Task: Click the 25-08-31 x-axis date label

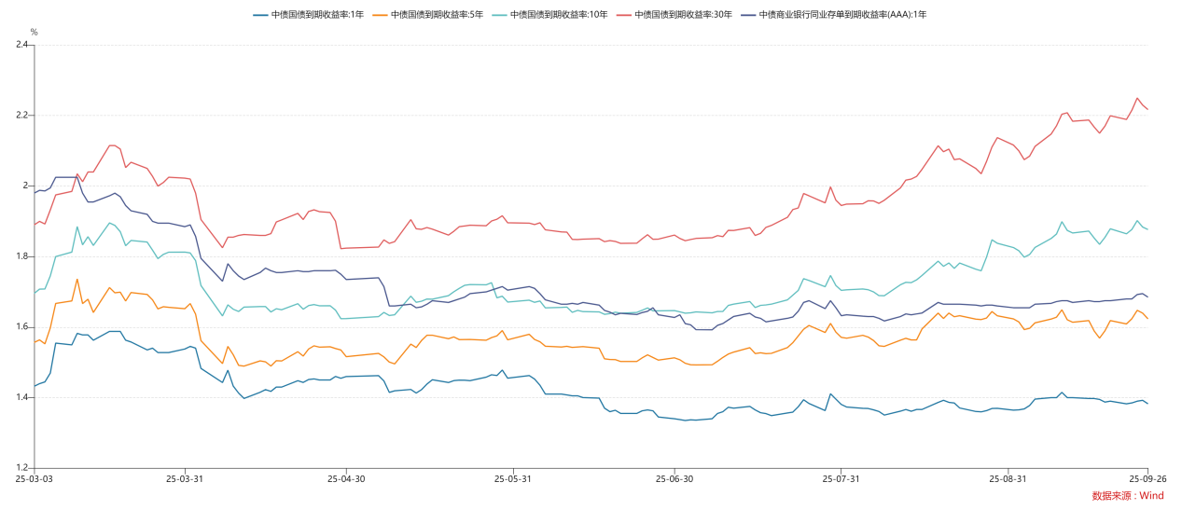Action: (1007, 479)
